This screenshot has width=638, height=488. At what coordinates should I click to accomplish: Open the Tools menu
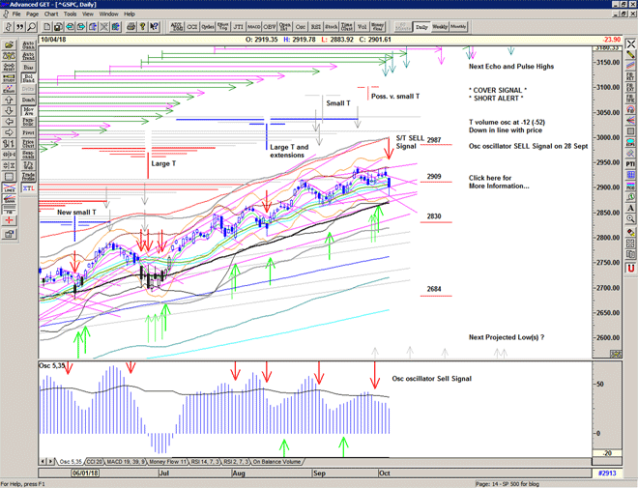[x=71, y=14]
